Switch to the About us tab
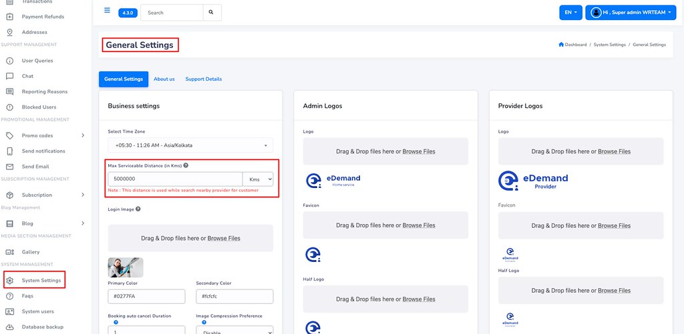 click(164, 79)
